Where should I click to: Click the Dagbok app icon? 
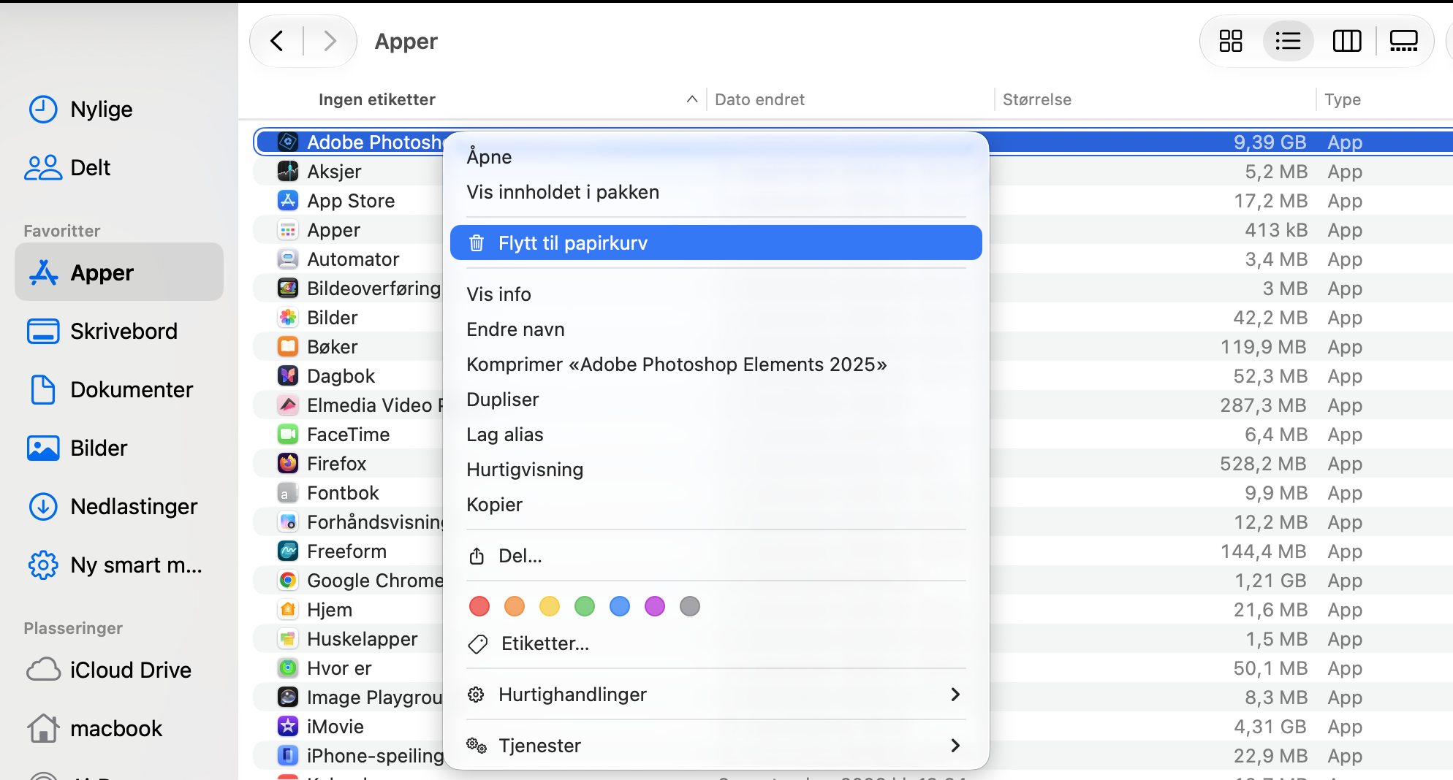288,376
